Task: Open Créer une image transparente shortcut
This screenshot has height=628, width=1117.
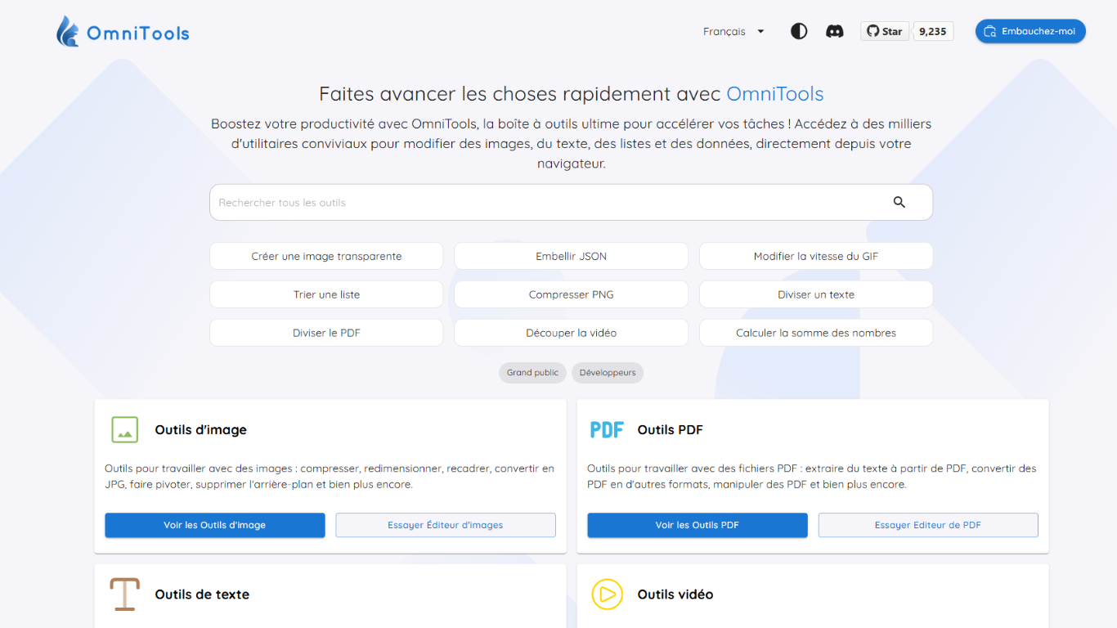Action: point(326,256)
